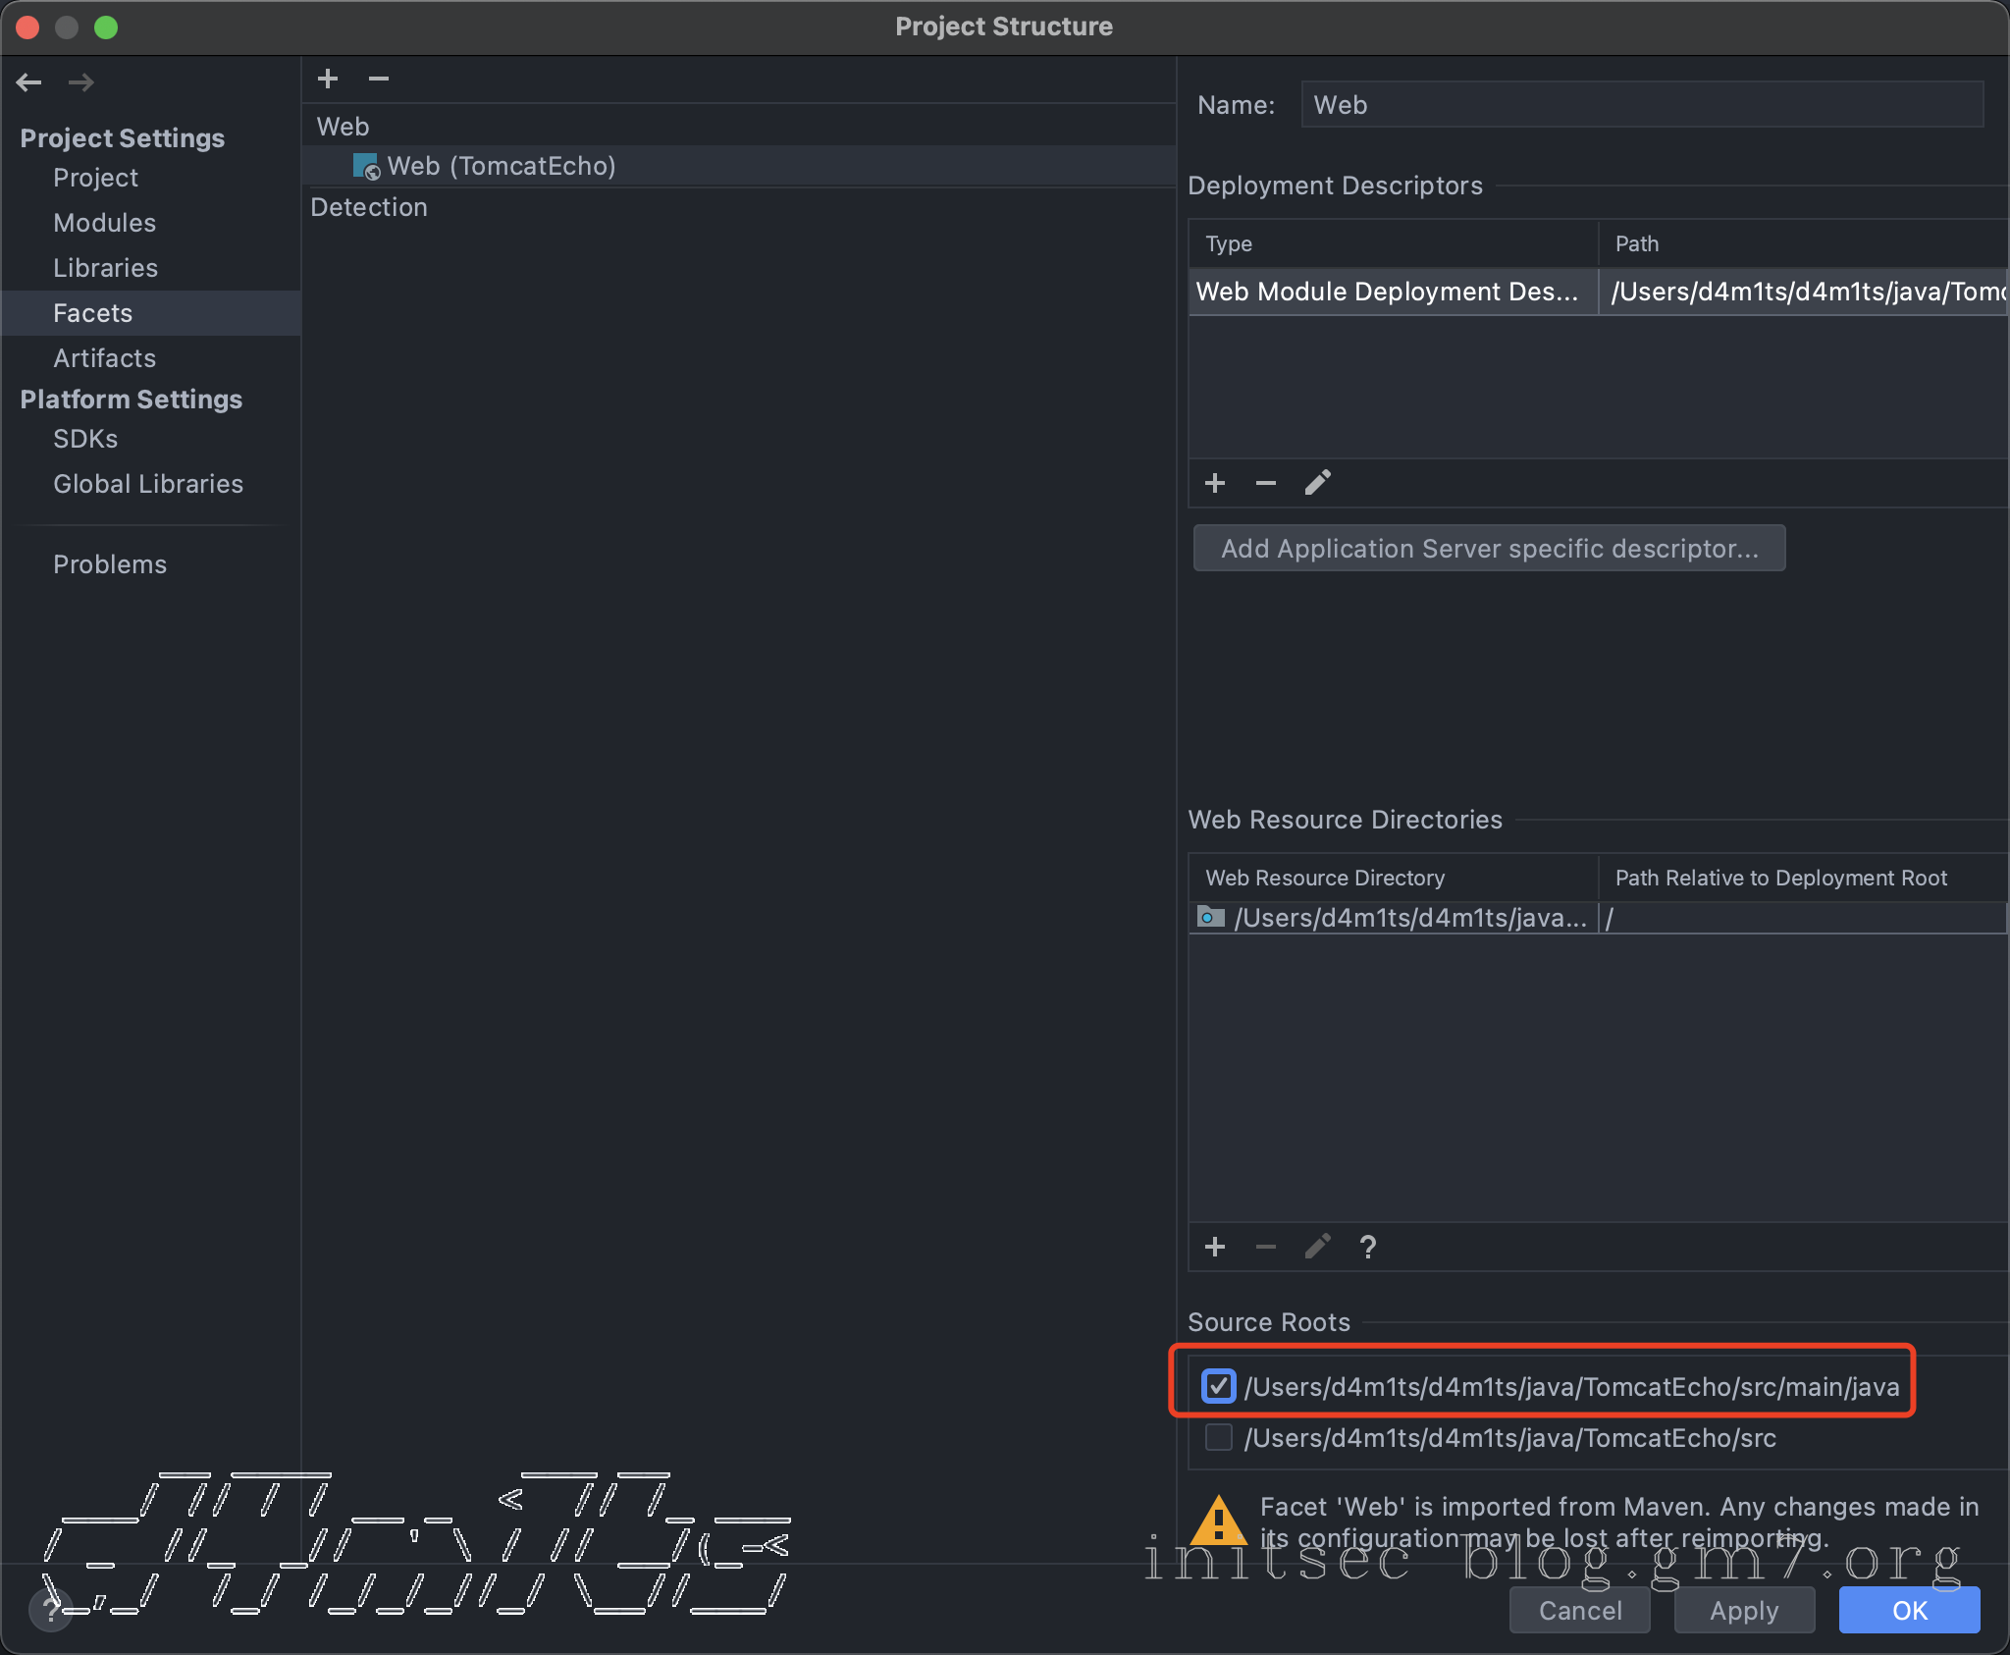Open the Artifacts settings section
Image resolution: width=2010 pixels, height=1655 pixels.
pyautogui.click(x=104, y=358)
